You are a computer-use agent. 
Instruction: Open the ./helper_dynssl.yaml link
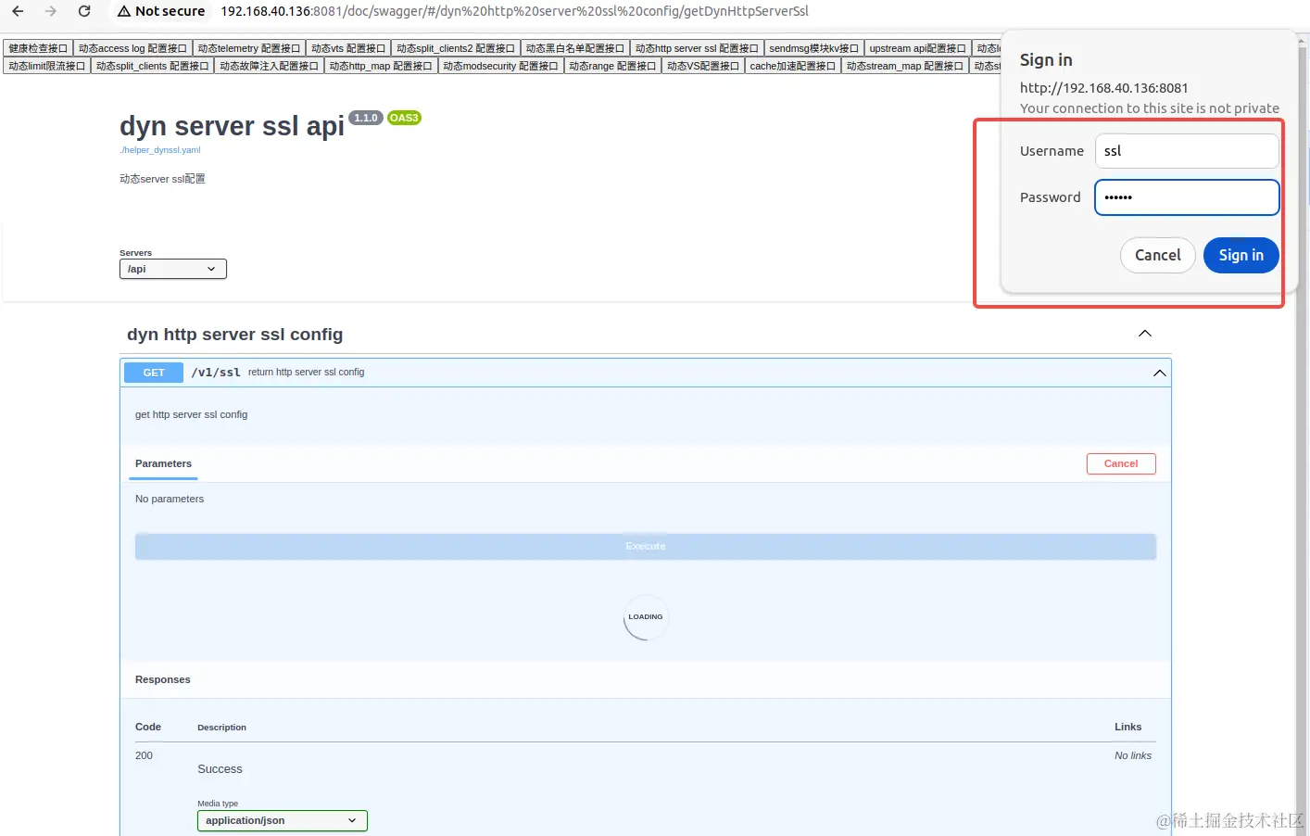[160, 150]
